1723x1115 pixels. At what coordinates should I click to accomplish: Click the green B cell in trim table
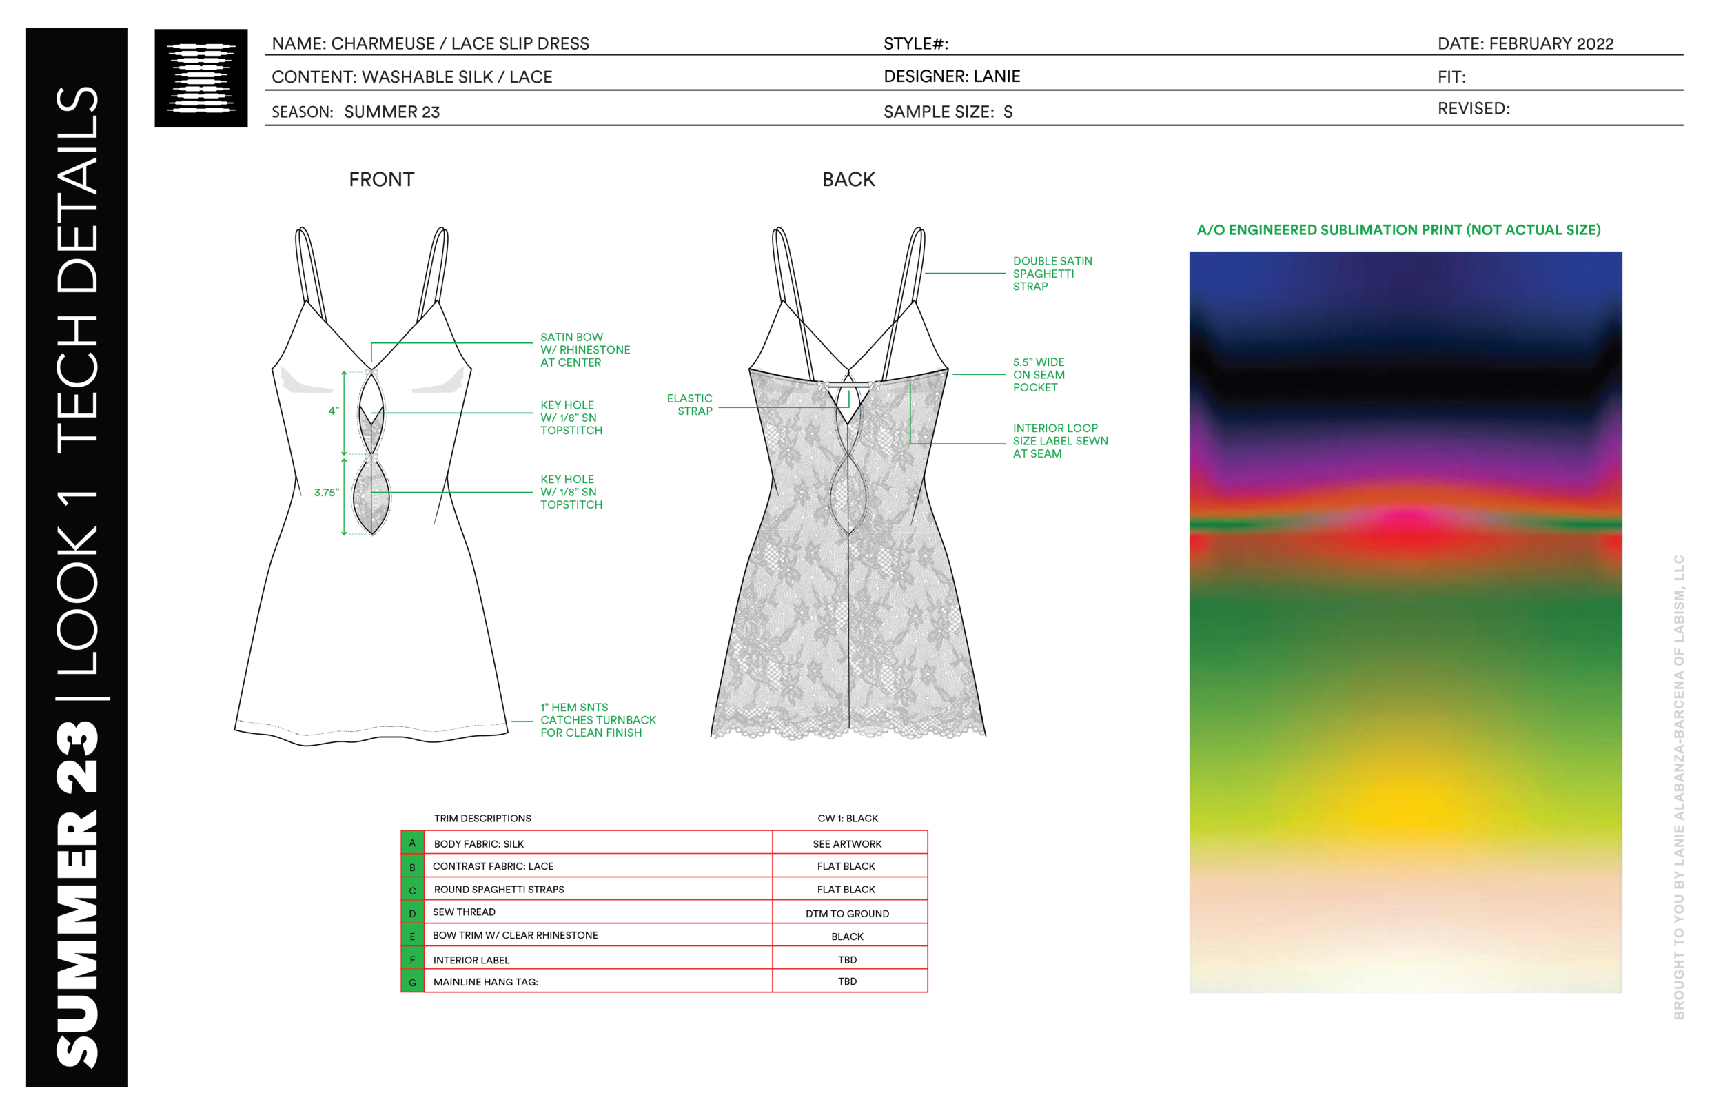point(413,866)
